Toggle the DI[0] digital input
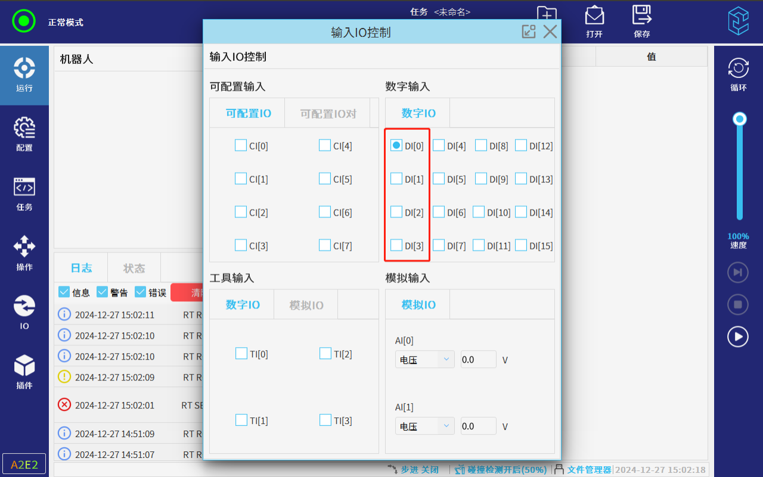The height and width of the screenshot is (477, 763). click(396, 145)
